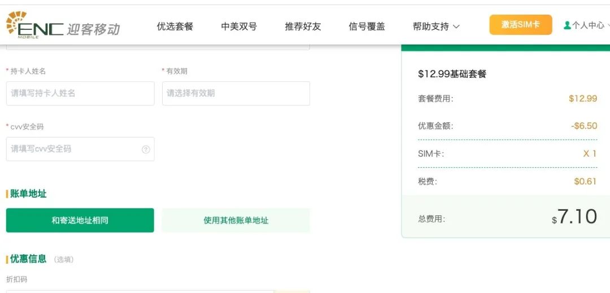The image size is (610, 293).
Task: Click the 账单地址 section heading
Action: (x=28, y=194)
